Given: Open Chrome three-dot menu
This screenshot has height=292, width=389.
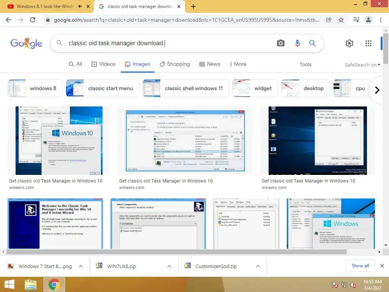Looking at the screenshot, I should [381, 20].
